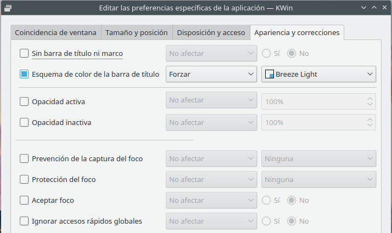Select the 'Apariencia y correcciones' tab

point(296,32)
